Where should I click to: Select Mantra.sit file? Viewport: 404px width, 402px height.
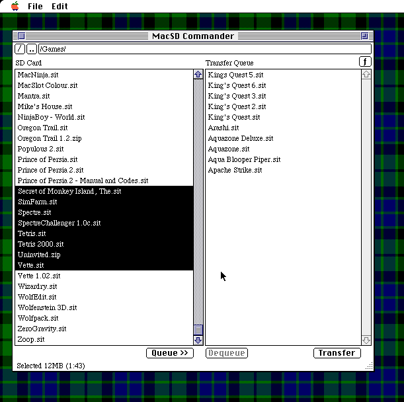coord(104,96)
